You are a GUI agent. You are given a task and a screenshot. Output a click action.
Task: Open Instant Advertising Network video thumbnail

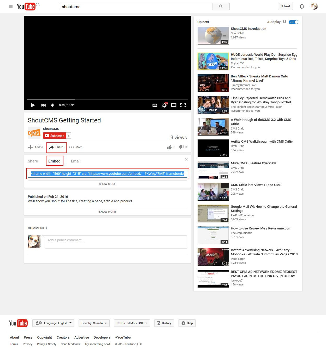tap(213, 257)
